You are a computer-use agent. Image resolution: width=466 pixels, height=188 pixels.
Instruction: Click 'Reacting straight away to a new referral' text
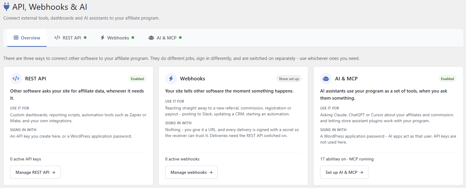228,111
